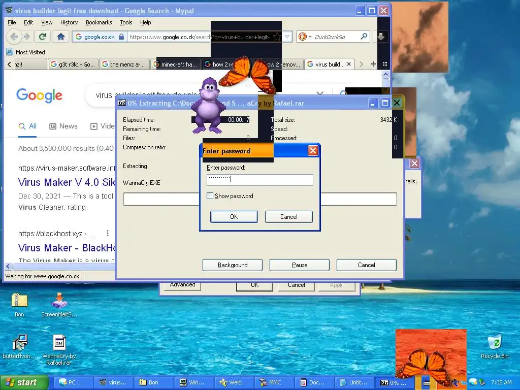Go to the Home page icon
This screenshot has width=520, height=390.
coord(61,37)
